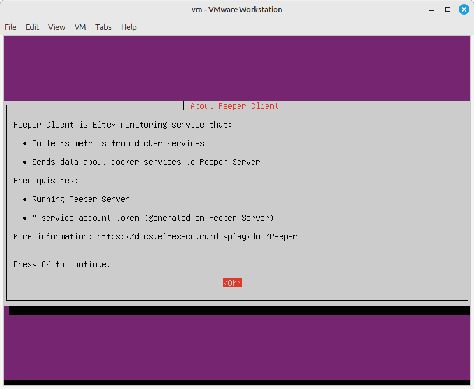474x389 pixels.
Task: Click 'A service account token' bullet
Action: point(153,218)
